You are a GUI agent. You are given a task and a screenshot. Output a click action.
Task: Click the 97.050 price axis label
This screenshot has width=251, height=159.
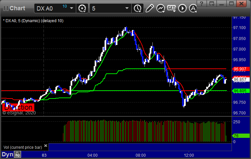click(239, 38)
